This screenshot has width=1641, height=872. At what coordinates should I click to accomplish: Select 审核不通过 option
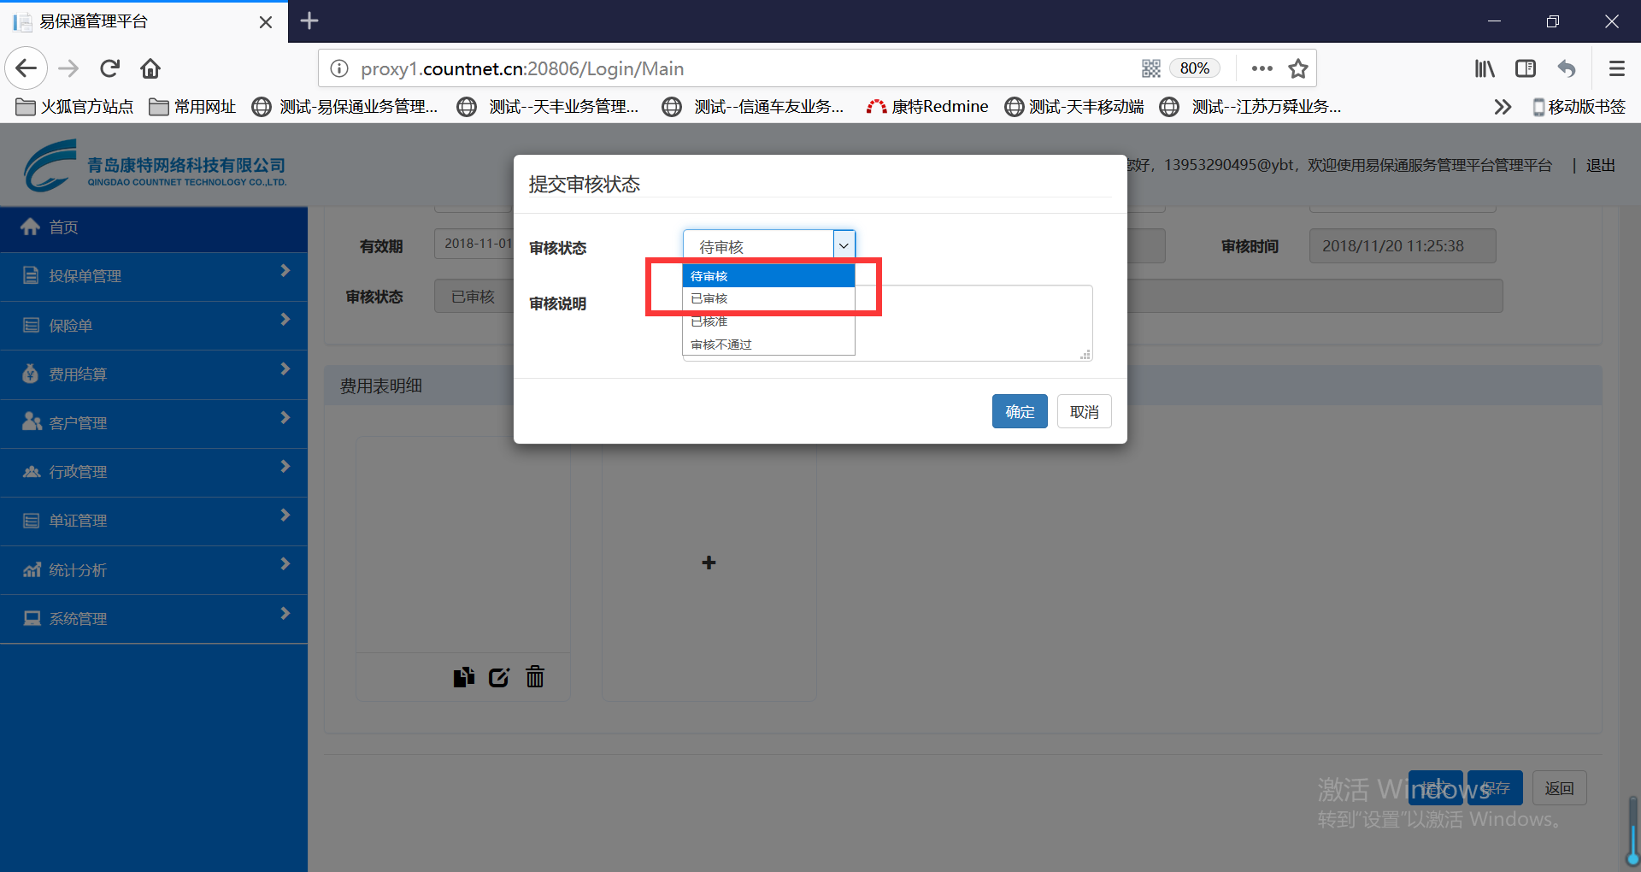(768, 345)
